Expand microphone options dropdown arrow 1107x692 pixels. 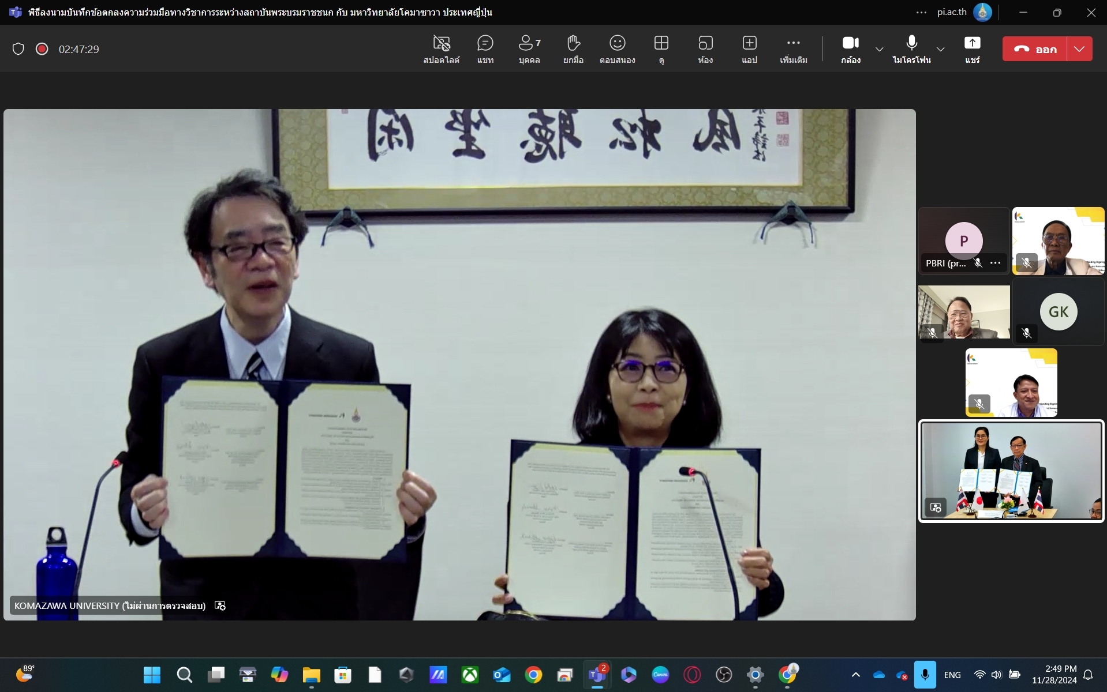(940, 50)
